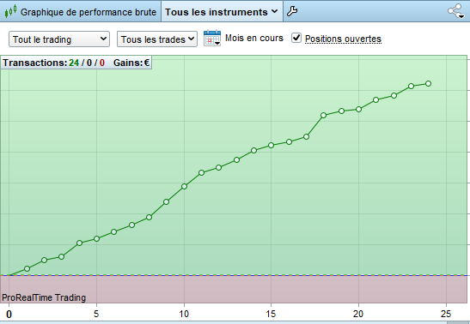
Task: Select the last data point at trade 24
Action: (429, 84)
